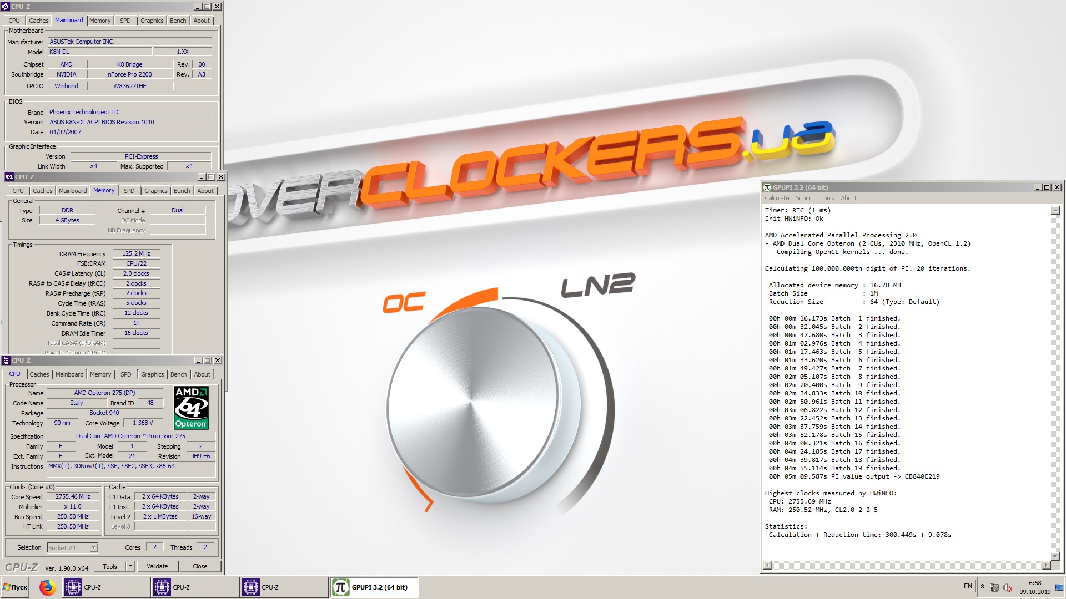Maximize the CPU-tab CPU-Z window
This screenshot has width=1066, height=599.
coord(208,361)
